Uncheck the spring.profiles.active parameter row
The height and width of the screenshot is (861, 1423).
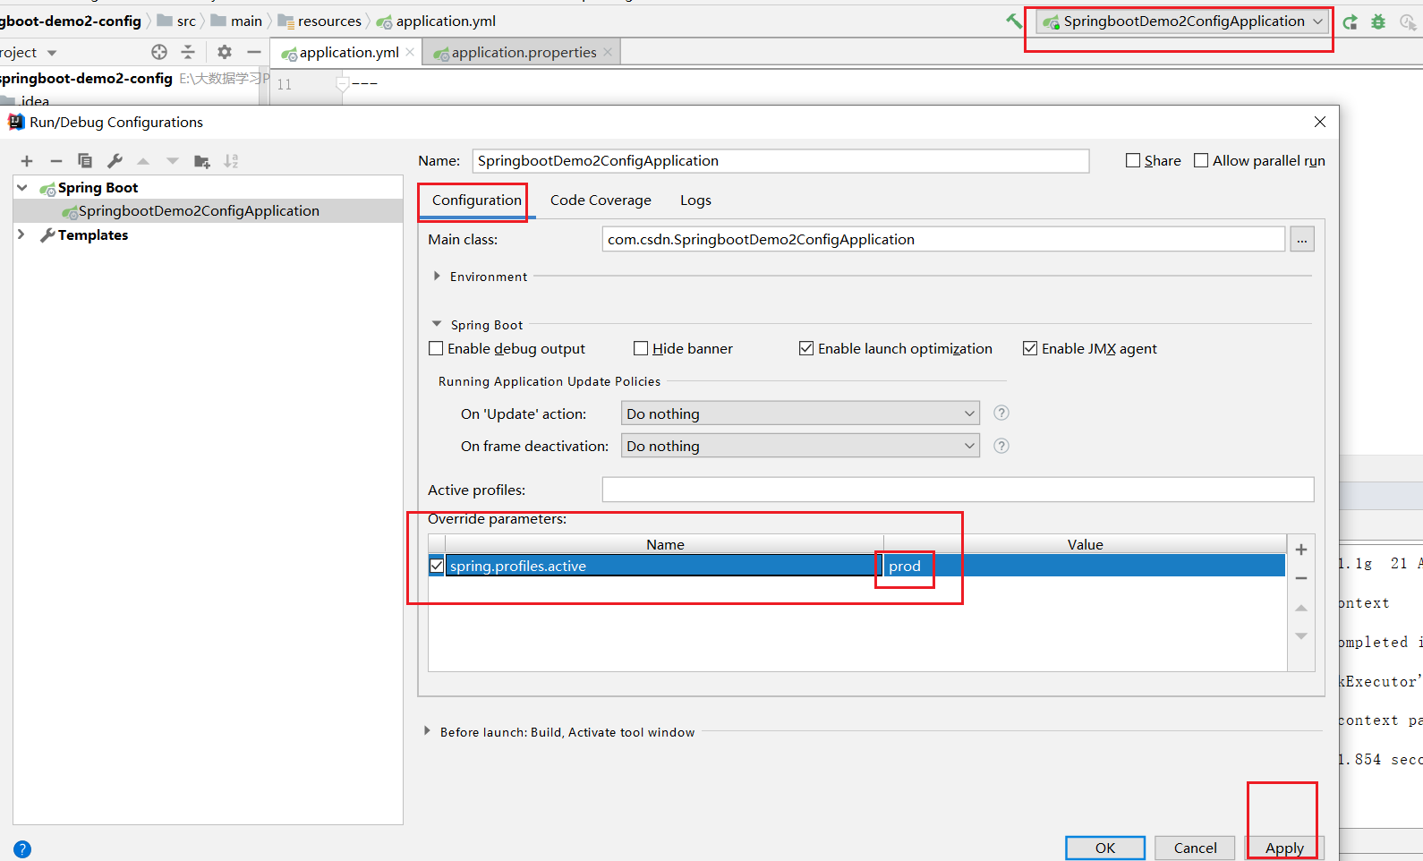(x=437, y=566)
